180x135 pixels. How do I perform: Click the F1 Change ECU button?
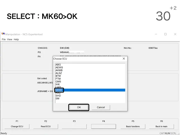tap(17, 126)
